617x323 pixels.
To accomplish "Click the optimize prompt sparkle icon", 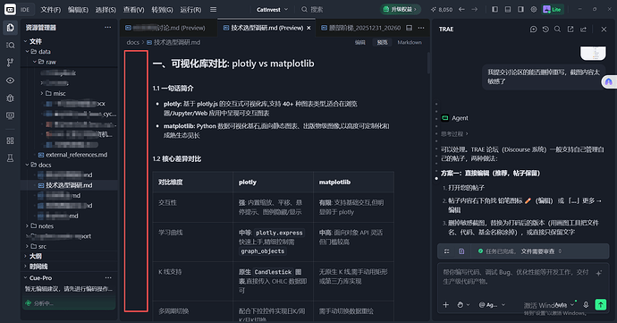I will pyautogui.click(x=599, y=273).
